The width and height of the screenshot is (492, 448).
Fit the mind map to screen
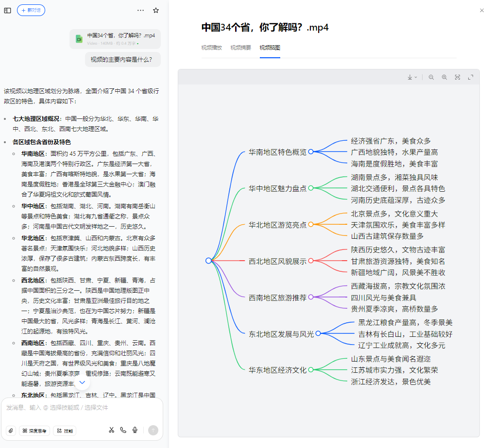point(457,77)
